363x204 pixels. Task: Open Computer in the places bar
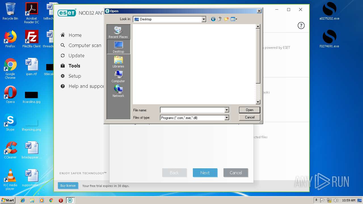click(118, 76)
